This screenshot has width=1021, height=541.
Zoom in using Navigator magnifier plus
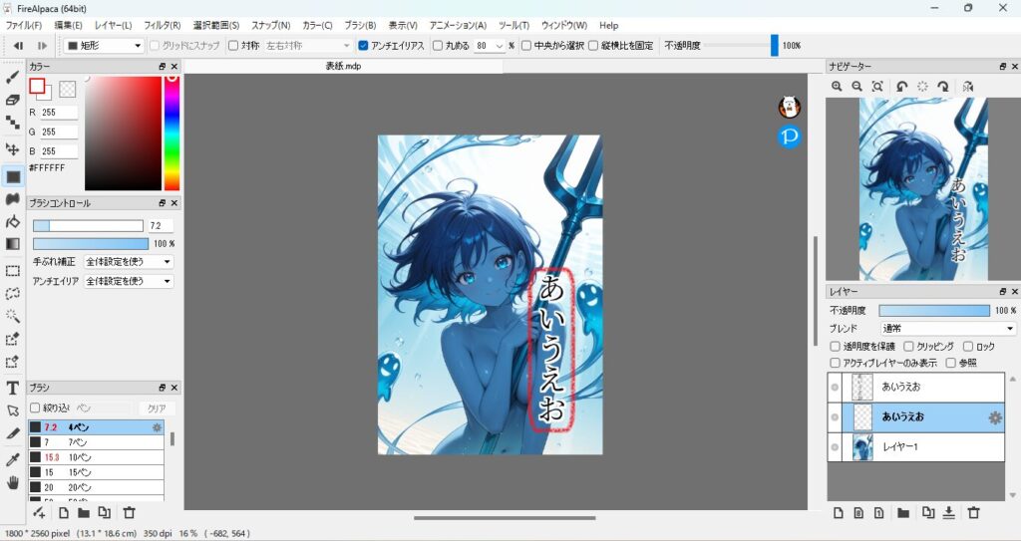(x=837, y=86)
